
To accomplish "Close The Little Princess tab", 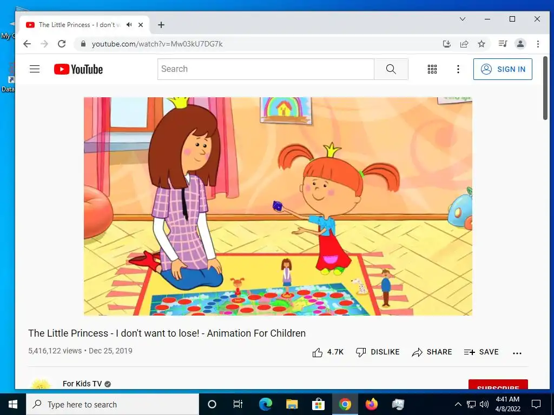I will 141,25.
